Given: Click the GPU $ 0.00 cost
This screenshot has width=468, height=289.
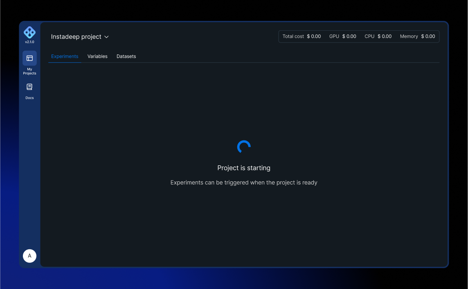Looking at the screenshot, I should 343,36.
